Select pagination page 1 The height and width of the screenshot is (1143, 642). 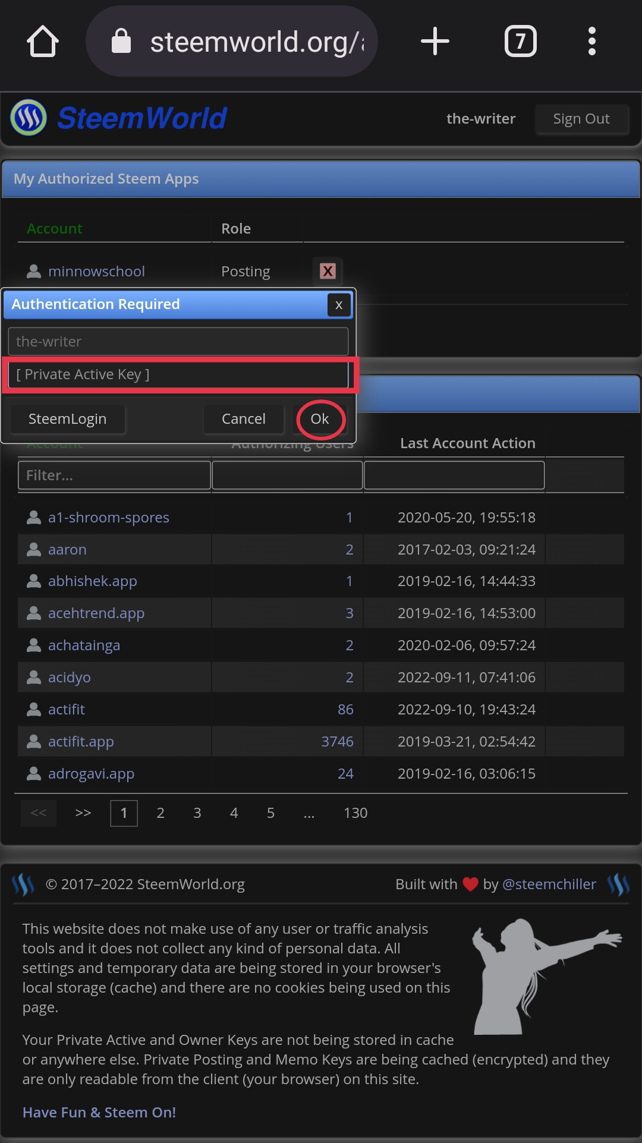tap(124, 813)
